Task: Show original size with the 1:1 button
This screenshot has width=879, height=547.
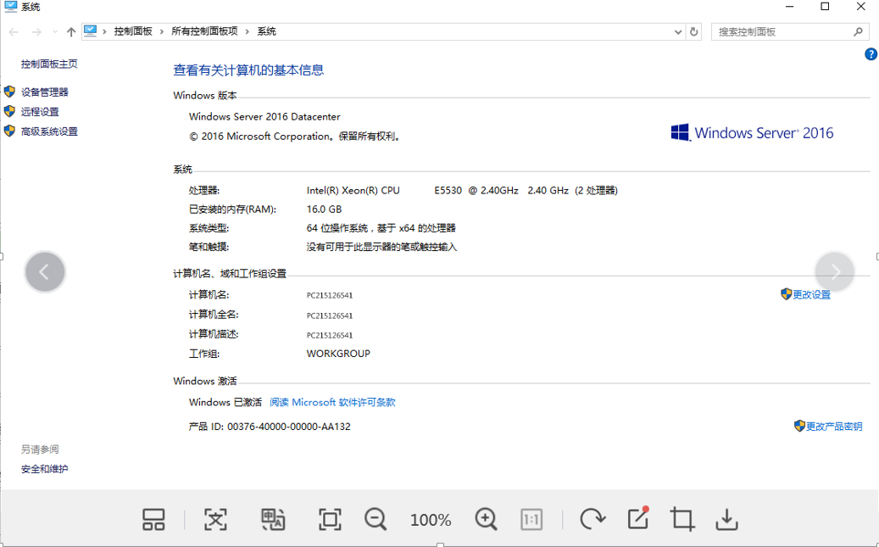Action: (x=531, y=519)
